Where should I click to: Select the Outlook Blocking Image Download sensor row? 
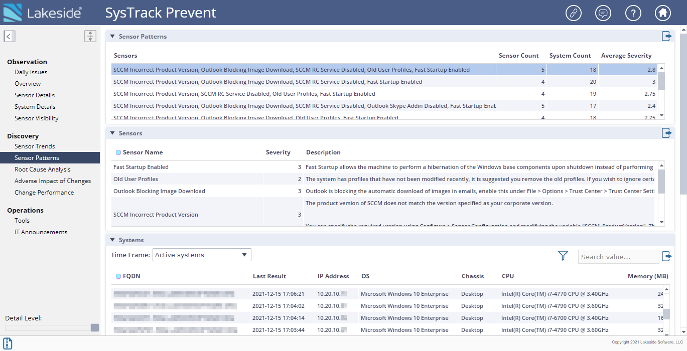click(383, 191)
